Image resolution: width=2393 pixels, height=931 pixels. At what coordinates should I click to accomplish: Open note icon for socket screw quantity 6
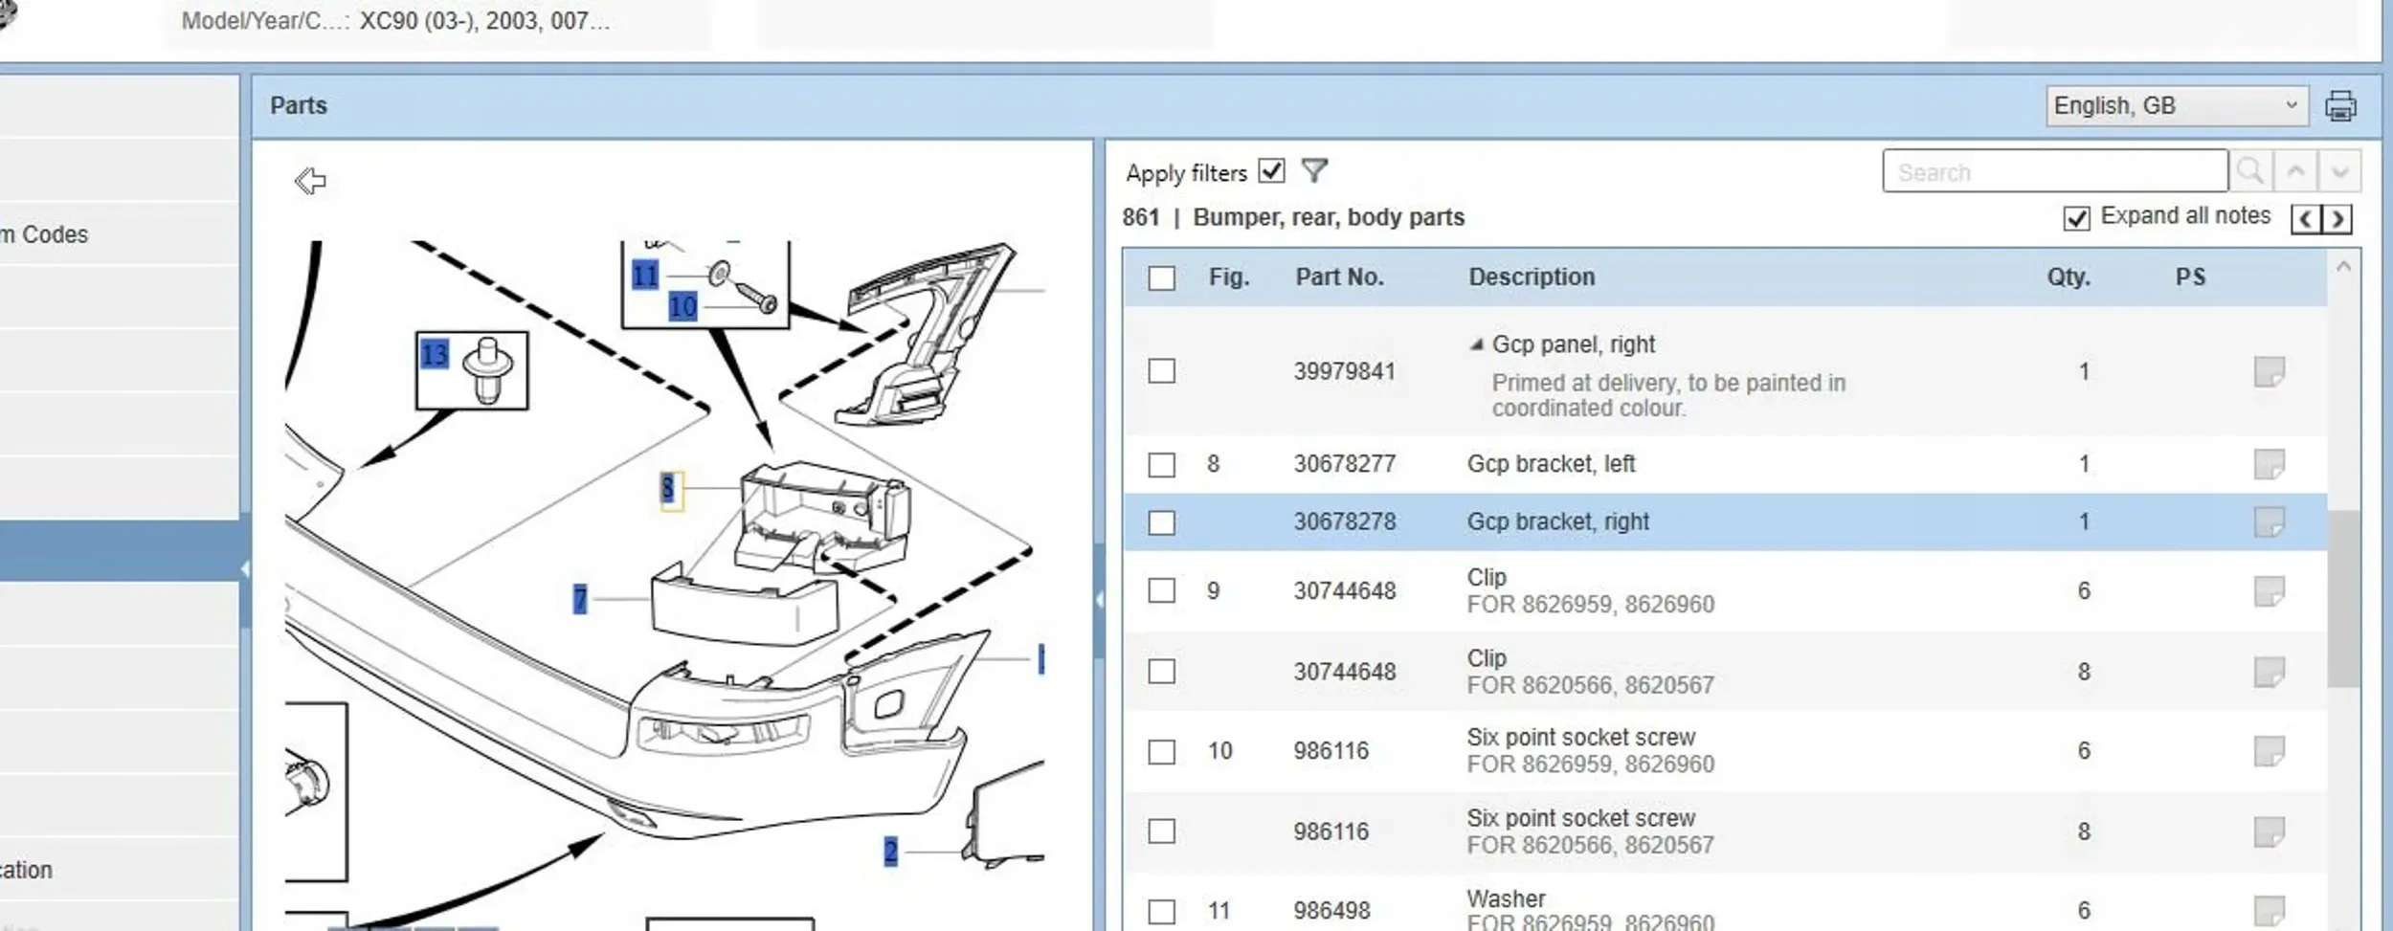(2269, 751)
